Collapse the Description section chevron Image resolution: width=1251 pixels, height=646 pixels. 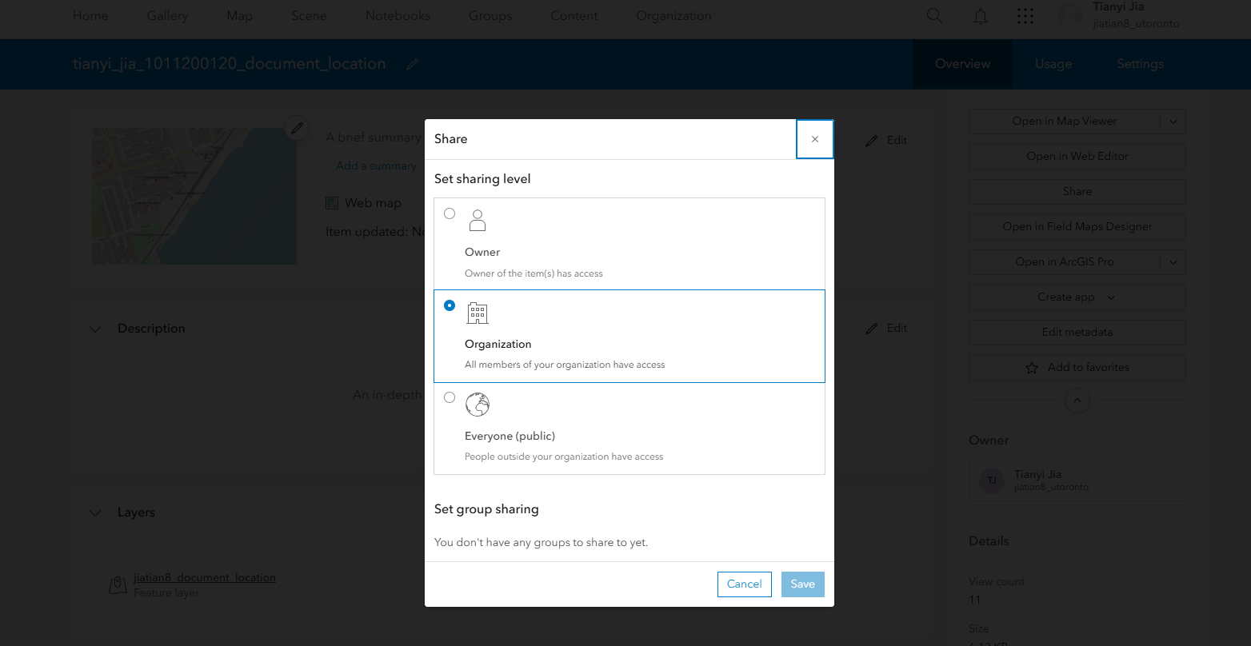(96, 329)
